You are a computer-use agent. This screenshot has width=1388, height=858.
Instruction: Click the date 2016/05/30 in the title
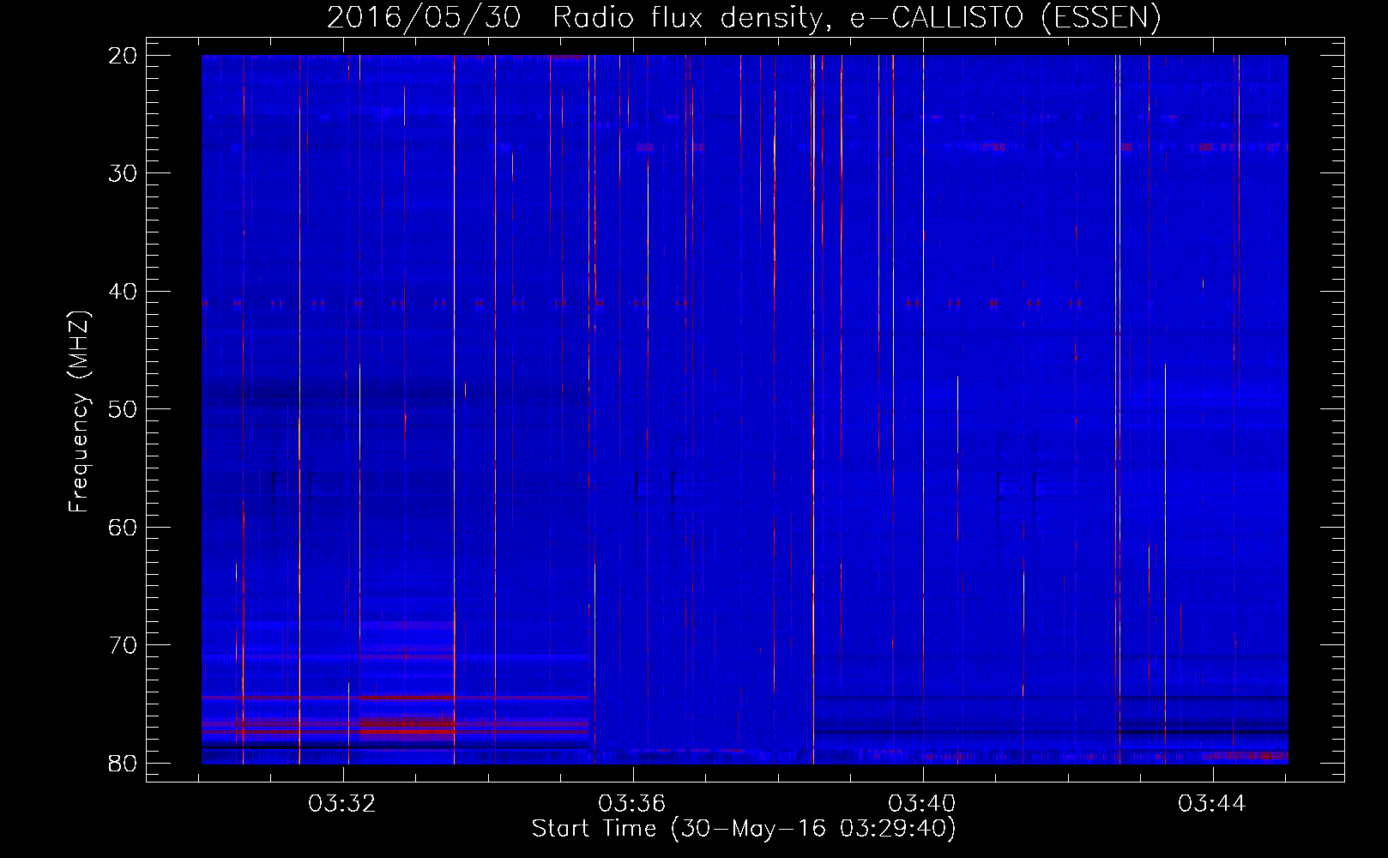pyautogui.click(x=424, y=17)
